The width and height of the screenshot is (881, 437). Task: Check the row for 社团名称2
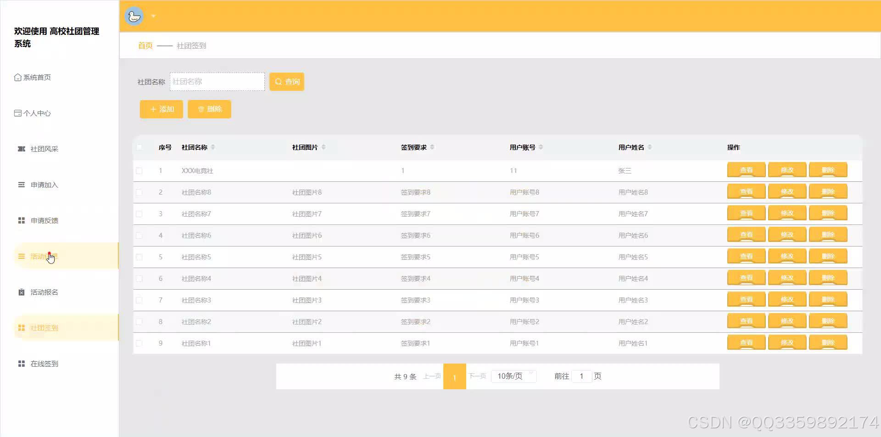[139, 322]
